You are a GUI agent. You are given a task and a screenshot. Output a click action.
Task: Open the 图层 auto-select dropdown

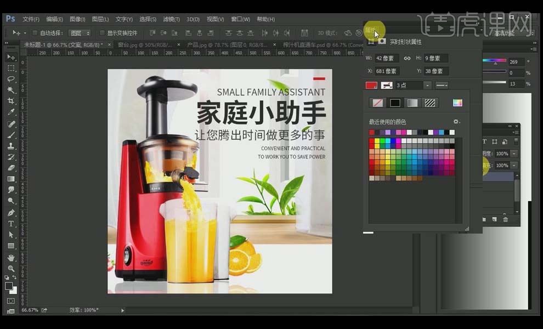tap(80, 33)
